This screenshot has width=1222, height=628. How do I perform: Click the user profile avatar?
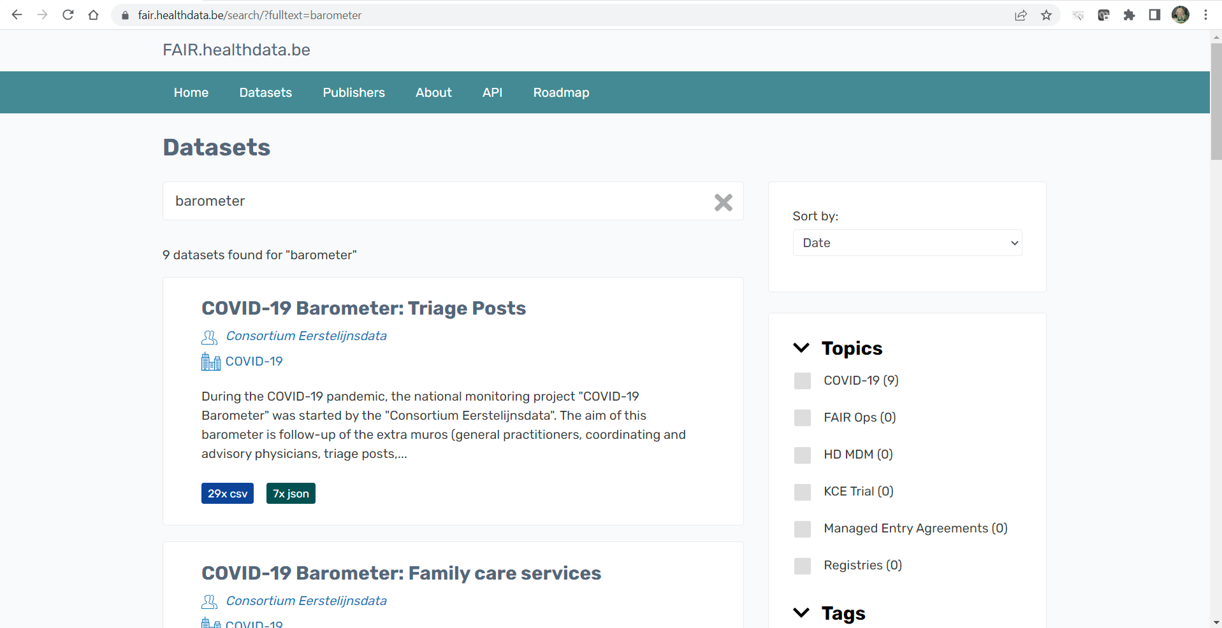coord(1180,15)
